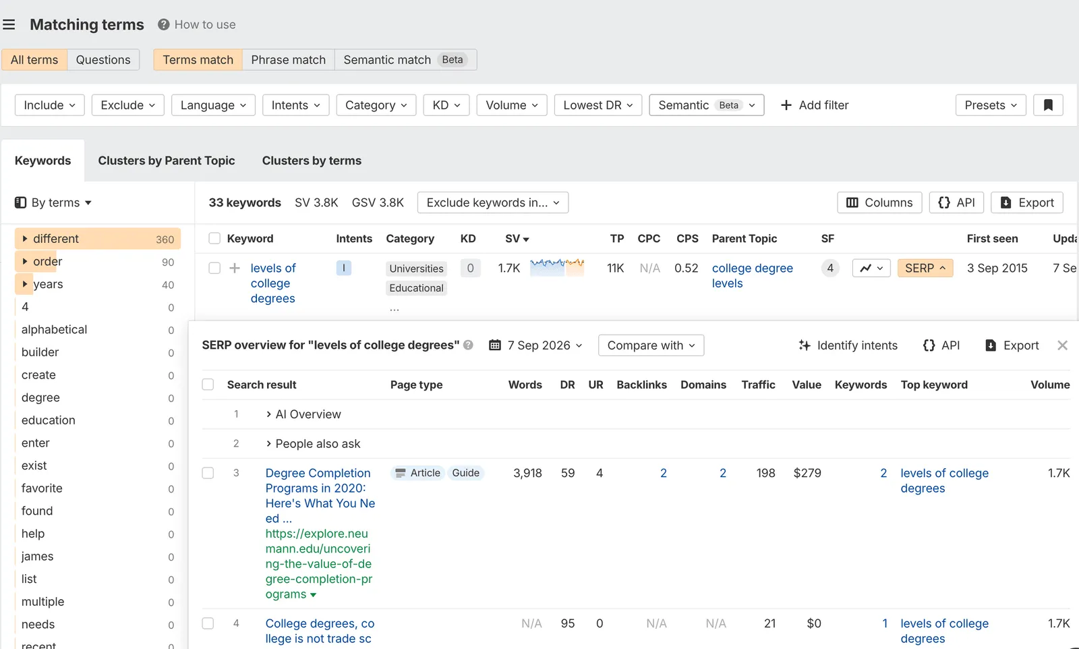This screenshot has height=649, width=1079.
Task: Check the College degrees result row four
Action: click(x=208, y=624)
